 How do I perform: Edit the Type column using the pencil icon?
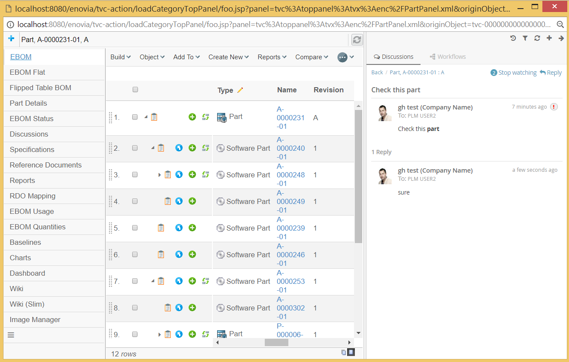click(240, 90)
